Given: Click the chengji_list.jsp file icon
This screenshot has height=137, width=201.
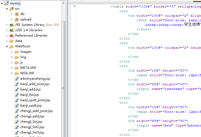Looking at the screenshot, I should 17,122.
